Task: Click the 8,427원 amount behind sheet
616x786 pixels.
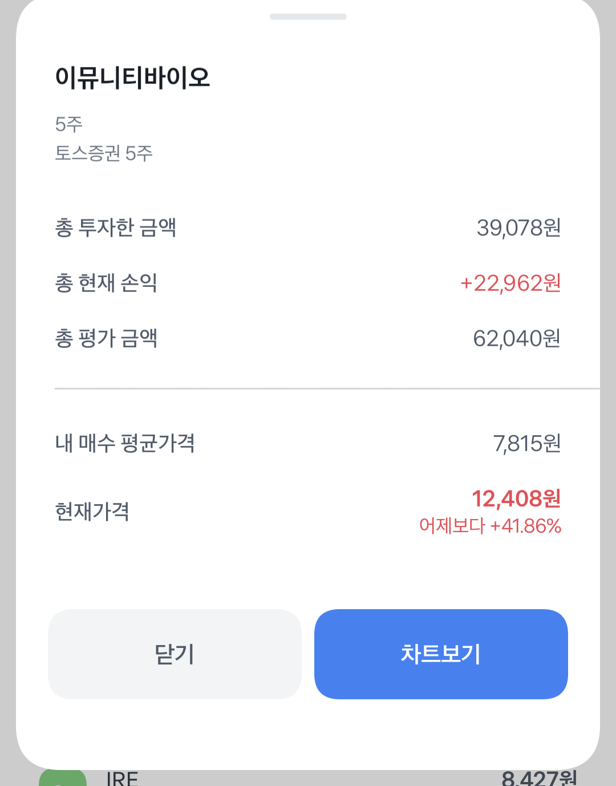Action: (x=539, y=778)
